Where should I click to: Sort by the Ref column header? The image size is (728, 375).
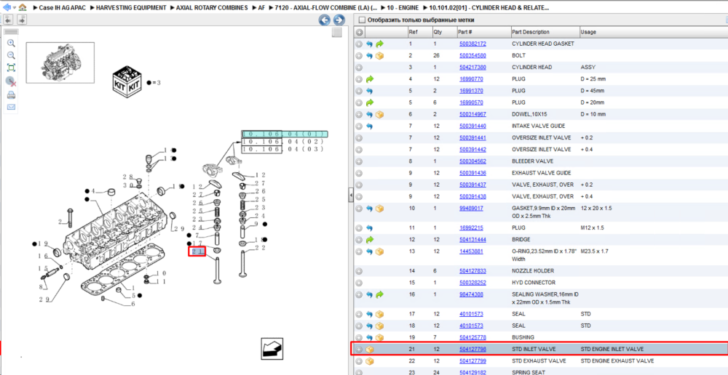point(420,32)
